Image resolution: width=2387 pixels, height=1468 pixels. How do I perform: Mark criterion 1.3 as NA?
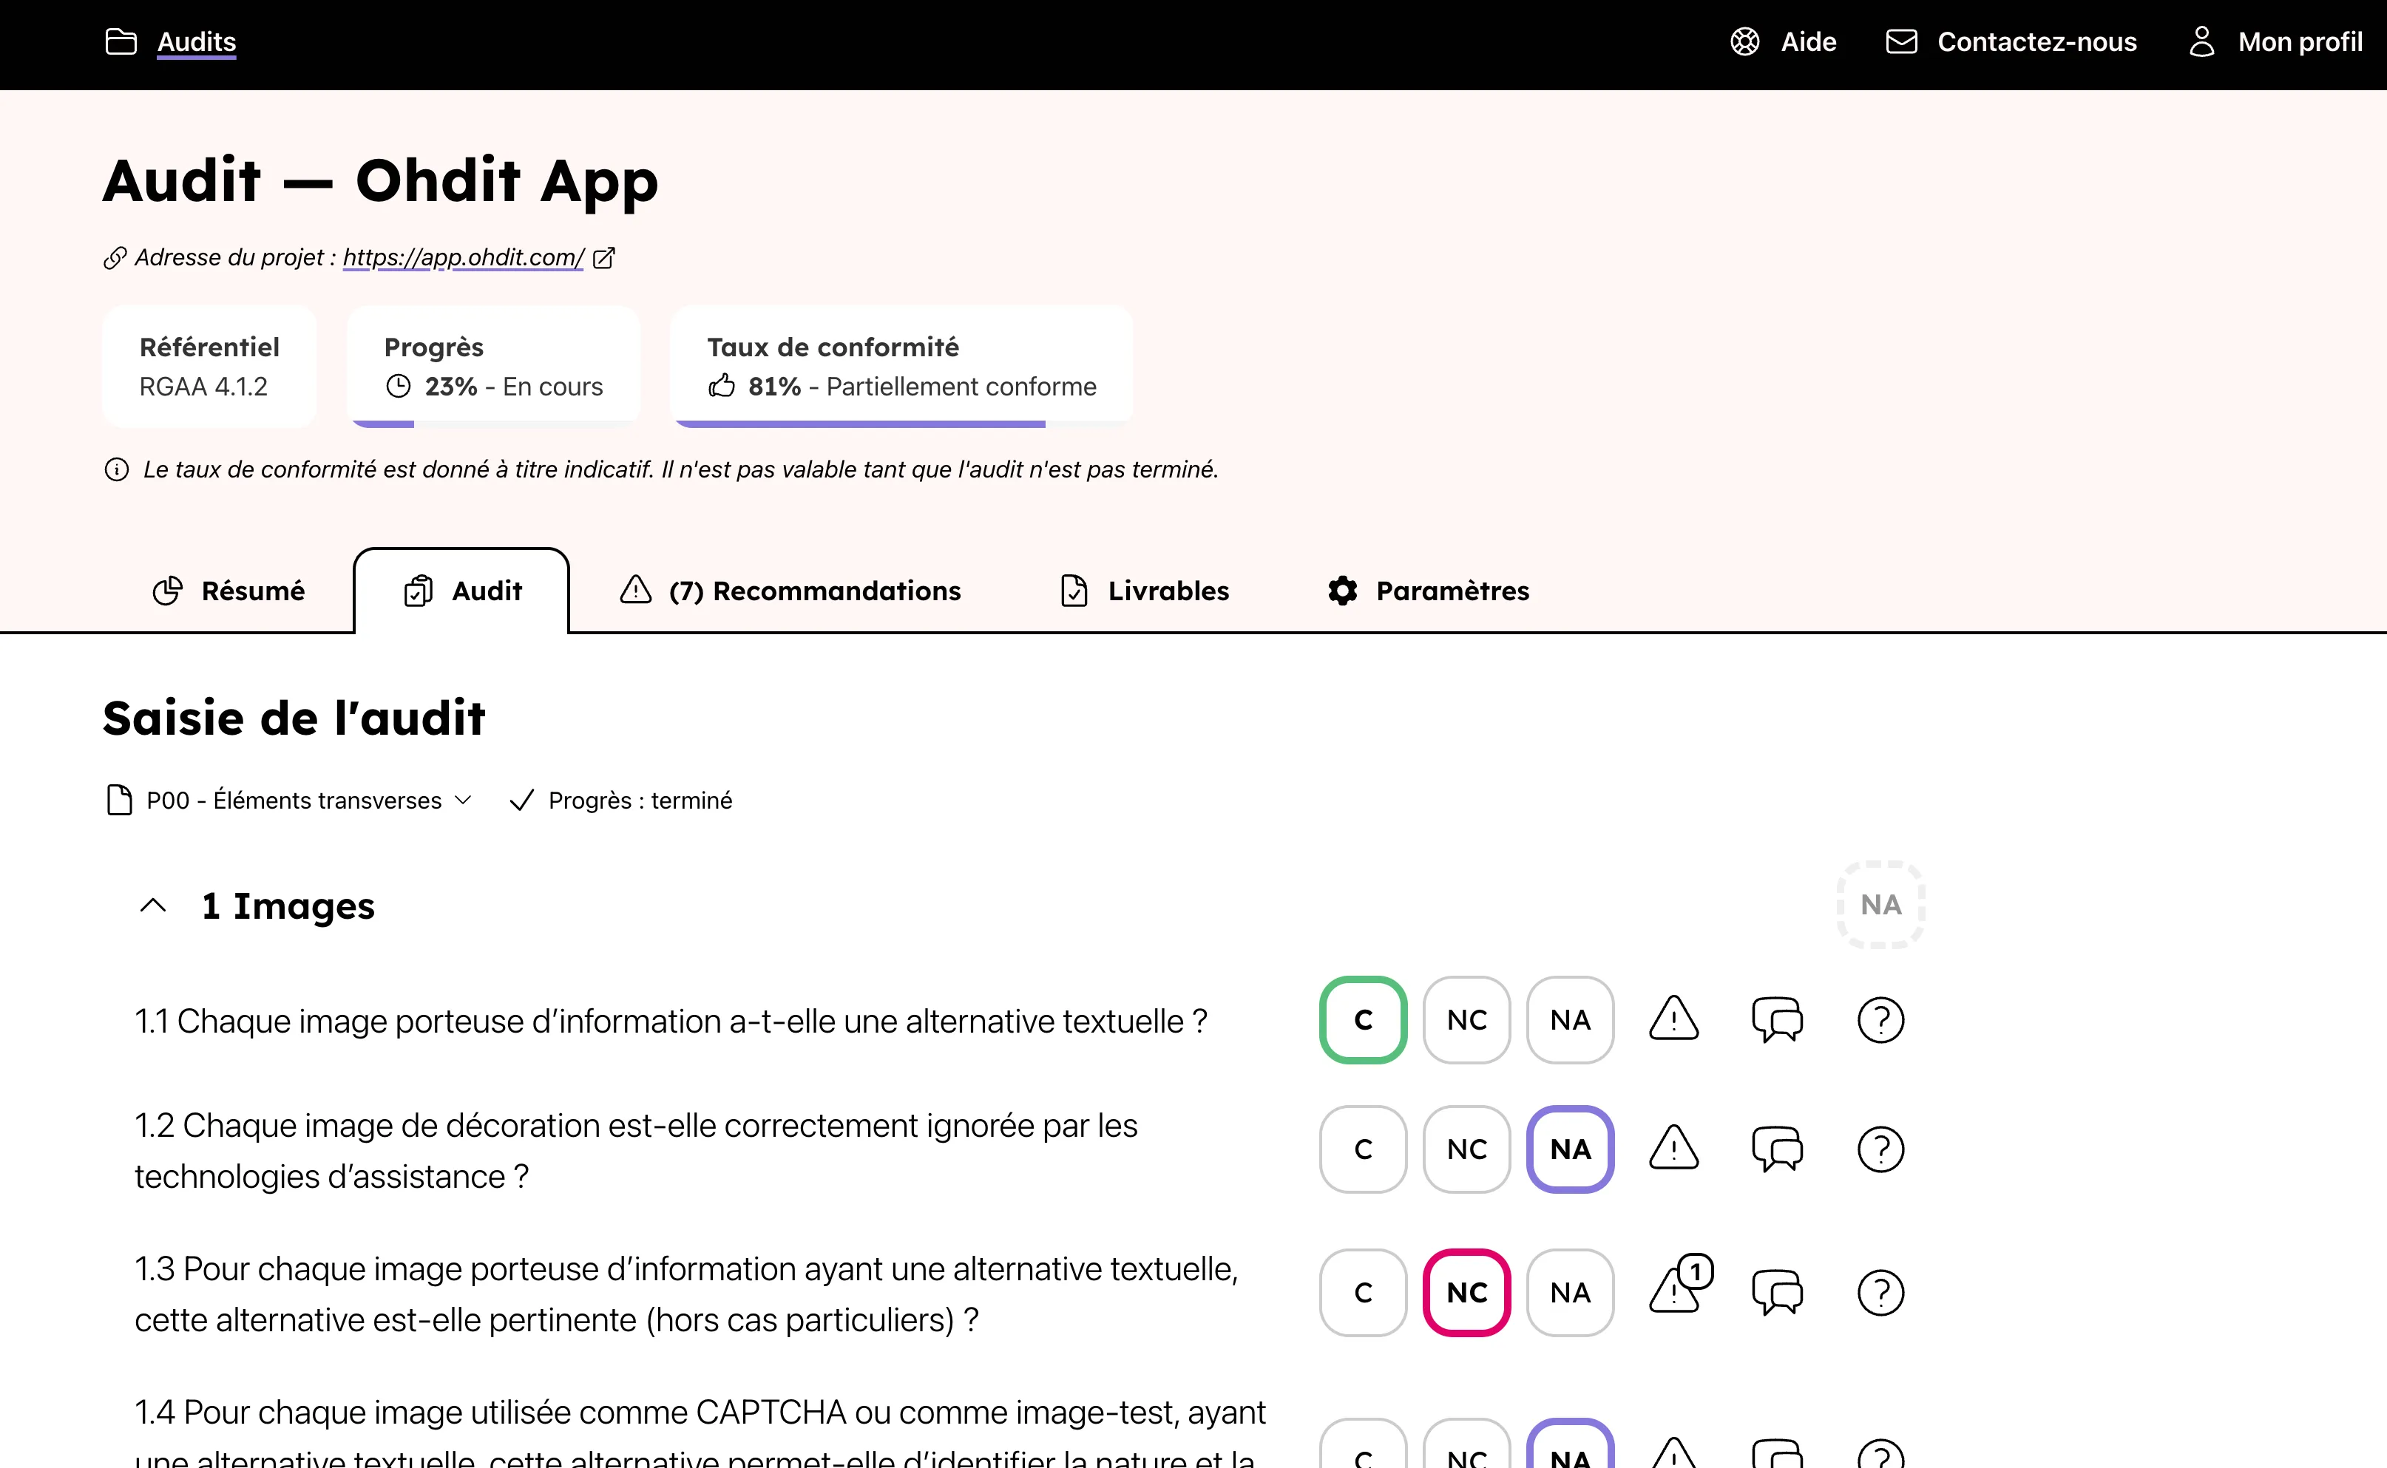pyautogui.click(x=1571, y=1294)
